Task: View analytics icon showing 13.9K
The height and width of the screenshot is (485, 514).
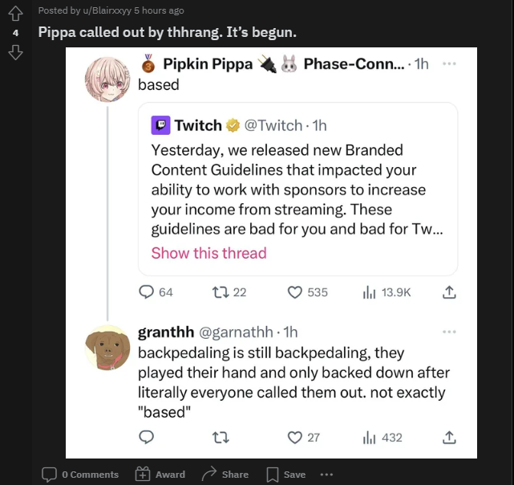Action: click(369, 292)
